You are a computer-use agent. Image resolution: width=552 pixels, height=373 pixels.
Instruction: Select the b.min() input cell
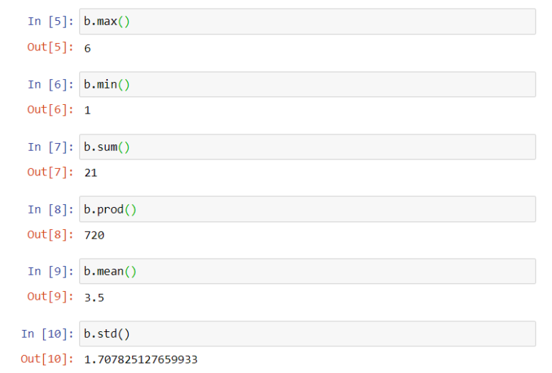coord(308,85)
